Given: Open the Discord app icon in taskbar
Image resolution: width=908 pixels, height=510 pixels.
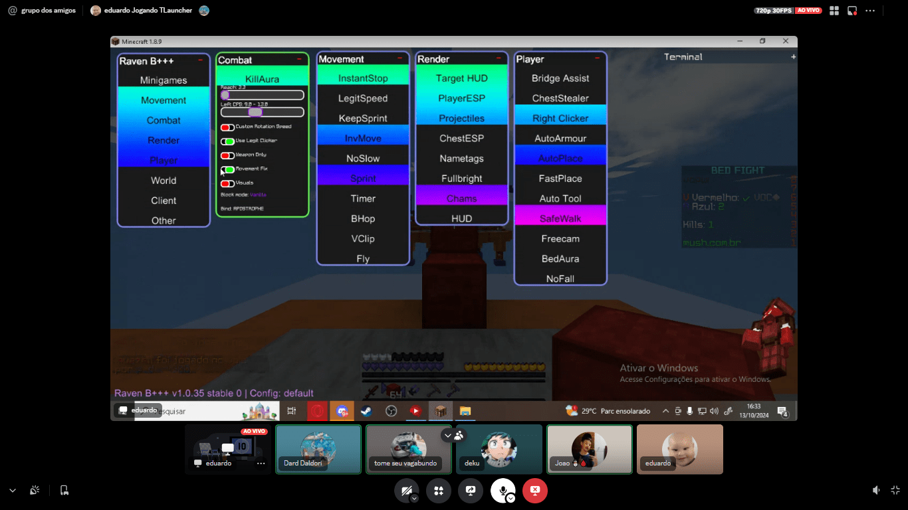Looking at the screenshot, I should coord(342,411).
